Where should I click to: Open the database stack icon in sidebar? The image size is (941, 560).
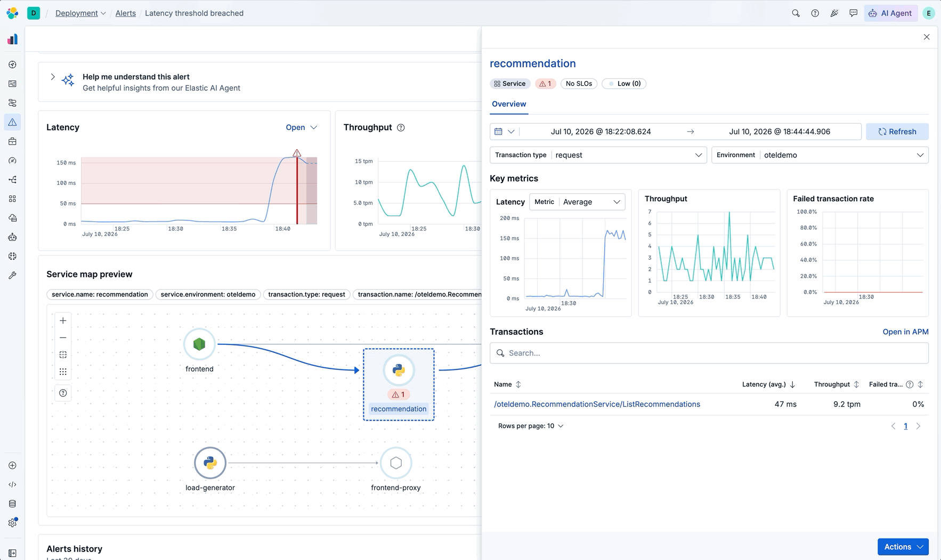click(12, 504)
